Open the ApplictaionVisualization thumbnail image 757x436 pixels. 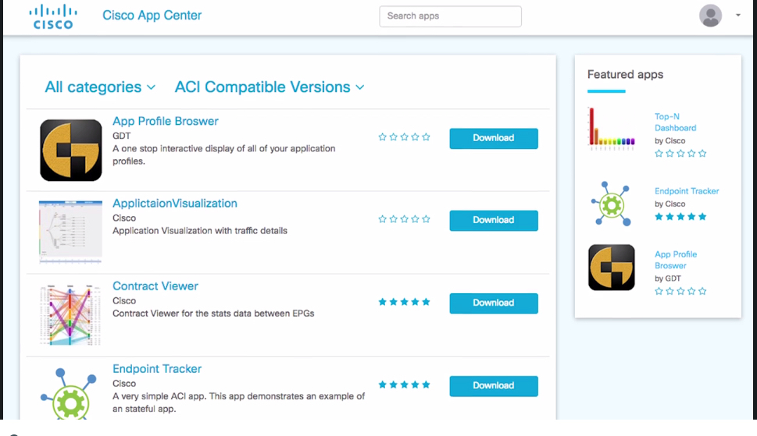coord(70,232)
